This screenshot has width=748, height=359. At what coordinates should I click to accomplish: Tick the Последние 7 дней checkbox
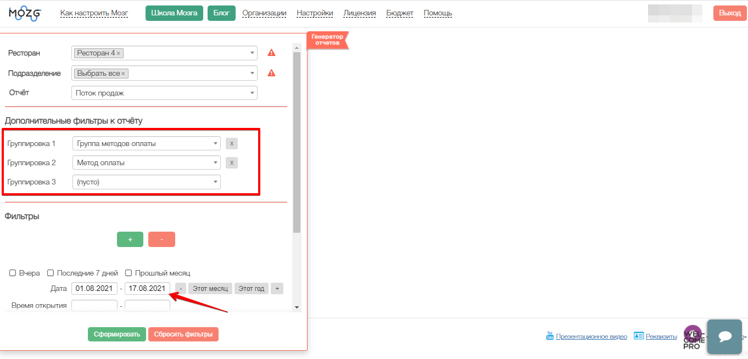(51, 273)
